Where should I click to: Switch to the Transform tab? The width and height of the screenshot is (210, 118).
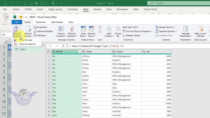click(41, 22)
